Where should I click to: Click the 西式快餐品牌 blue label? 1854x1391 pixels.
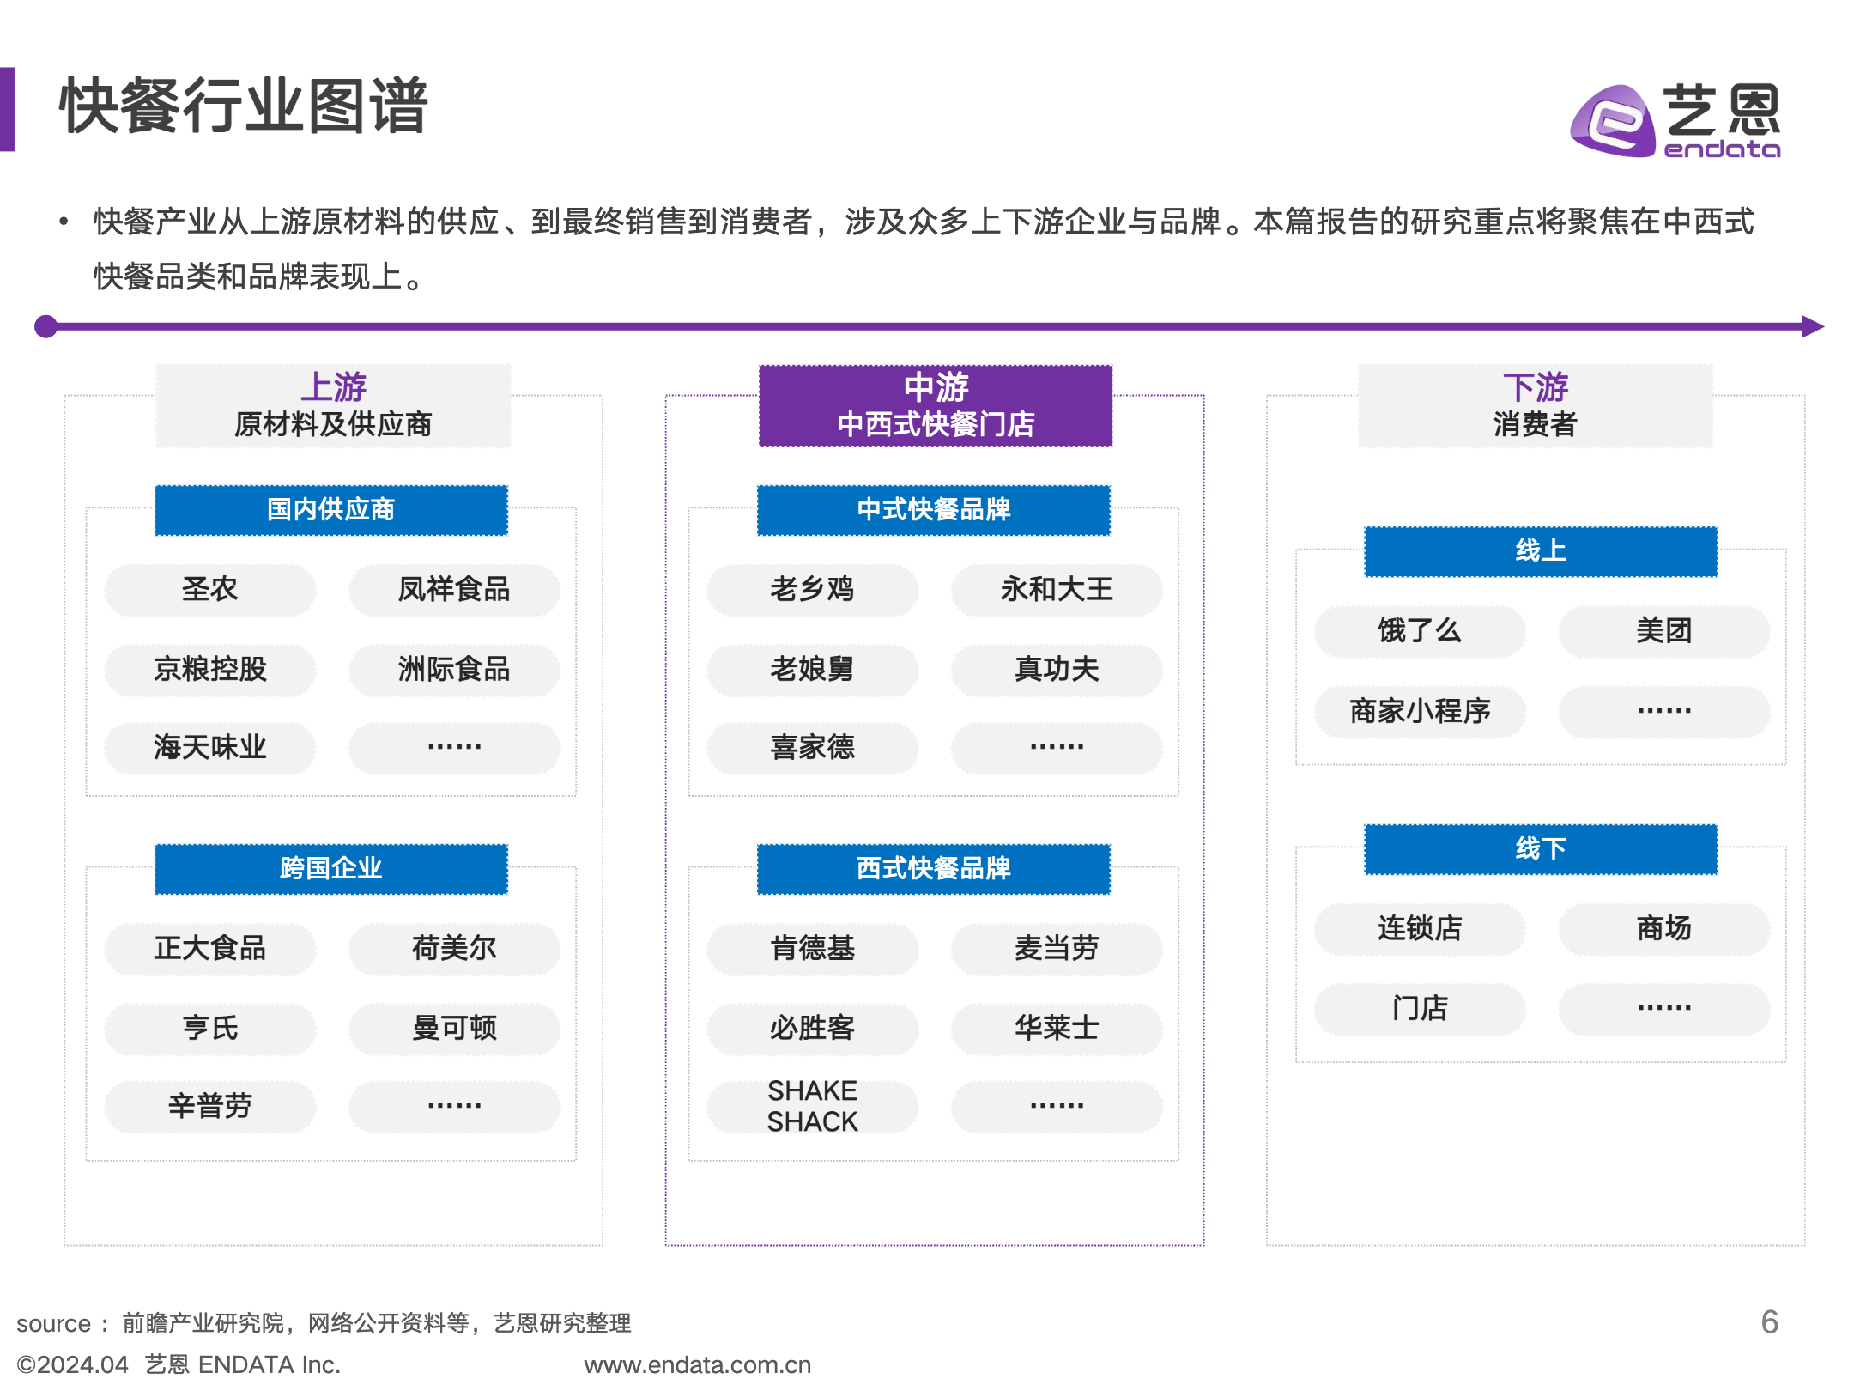(x=934, y=869)
